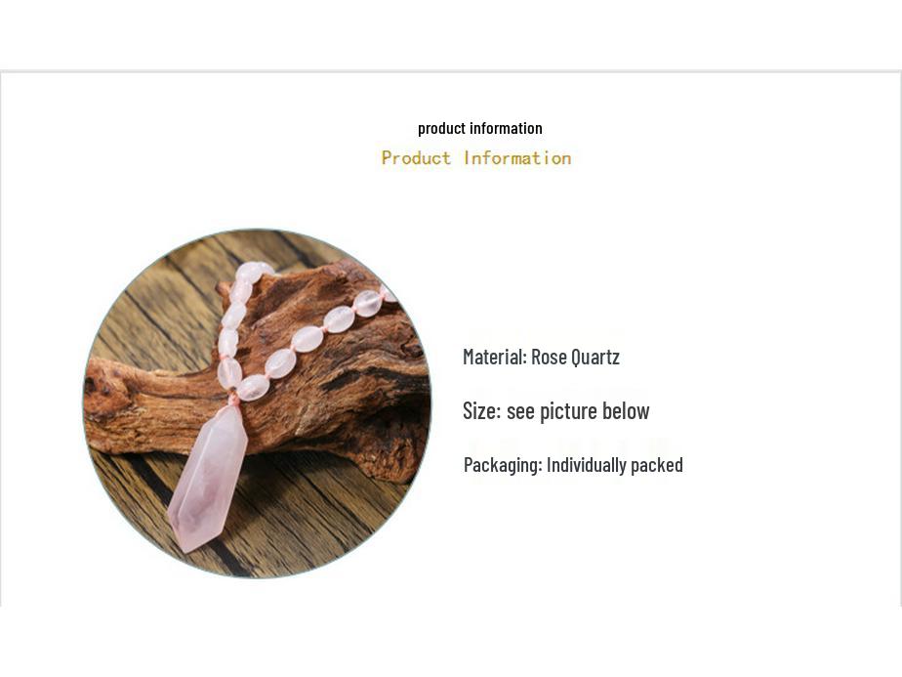This screenshot has height=677, width=902.
Task: Click the "Packaging:" label
Action: tap(503, 465)
